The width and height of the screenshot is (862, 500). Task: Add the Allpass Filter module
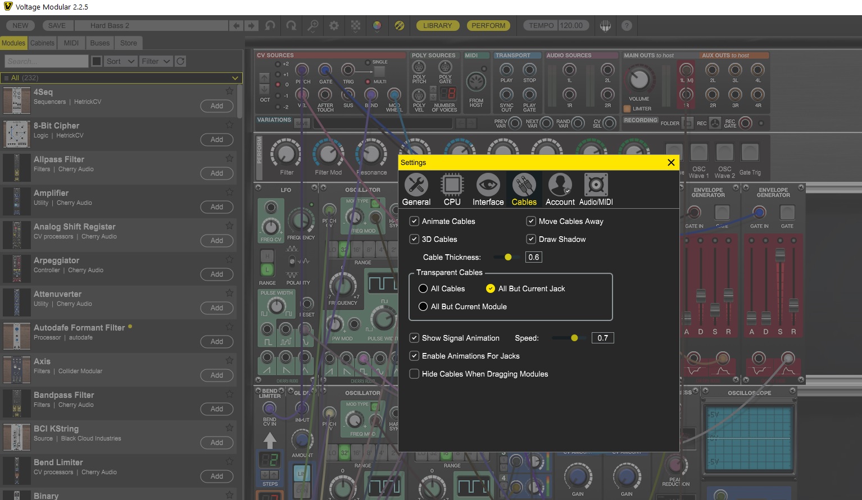click(x=217, y=173)
